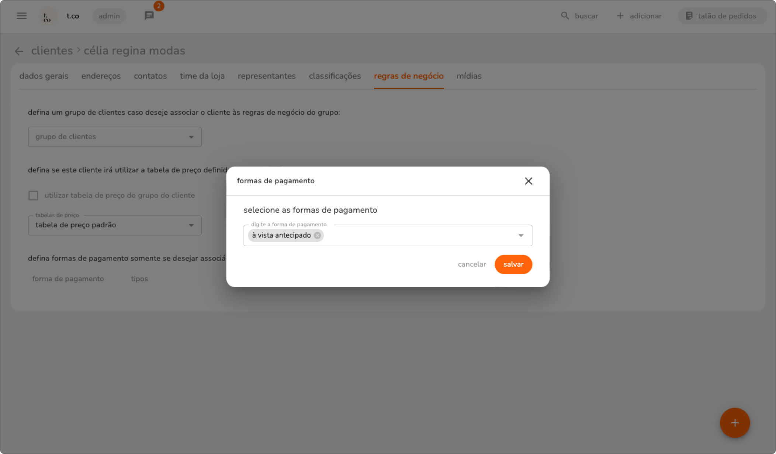Click the adicionar plus icon
This screenshot has height=454, width=776.
pos(620,16)
